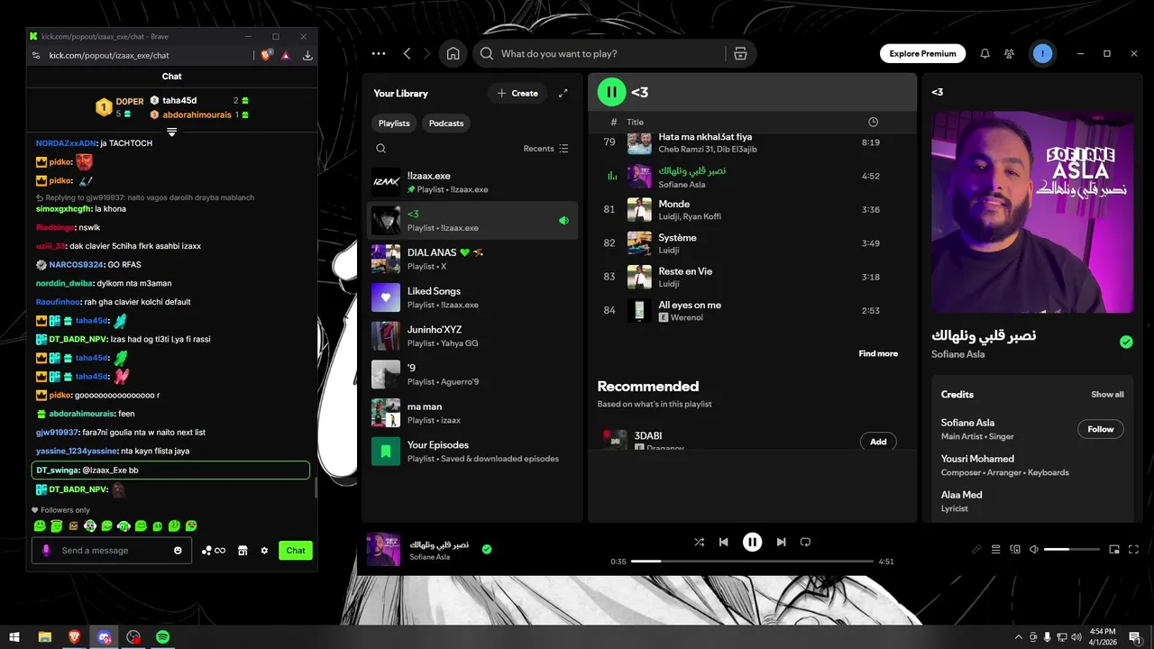Screen dimensions: 1154x649
Task: Toggle shuffle in the player controls
Action: click(700, 542)
